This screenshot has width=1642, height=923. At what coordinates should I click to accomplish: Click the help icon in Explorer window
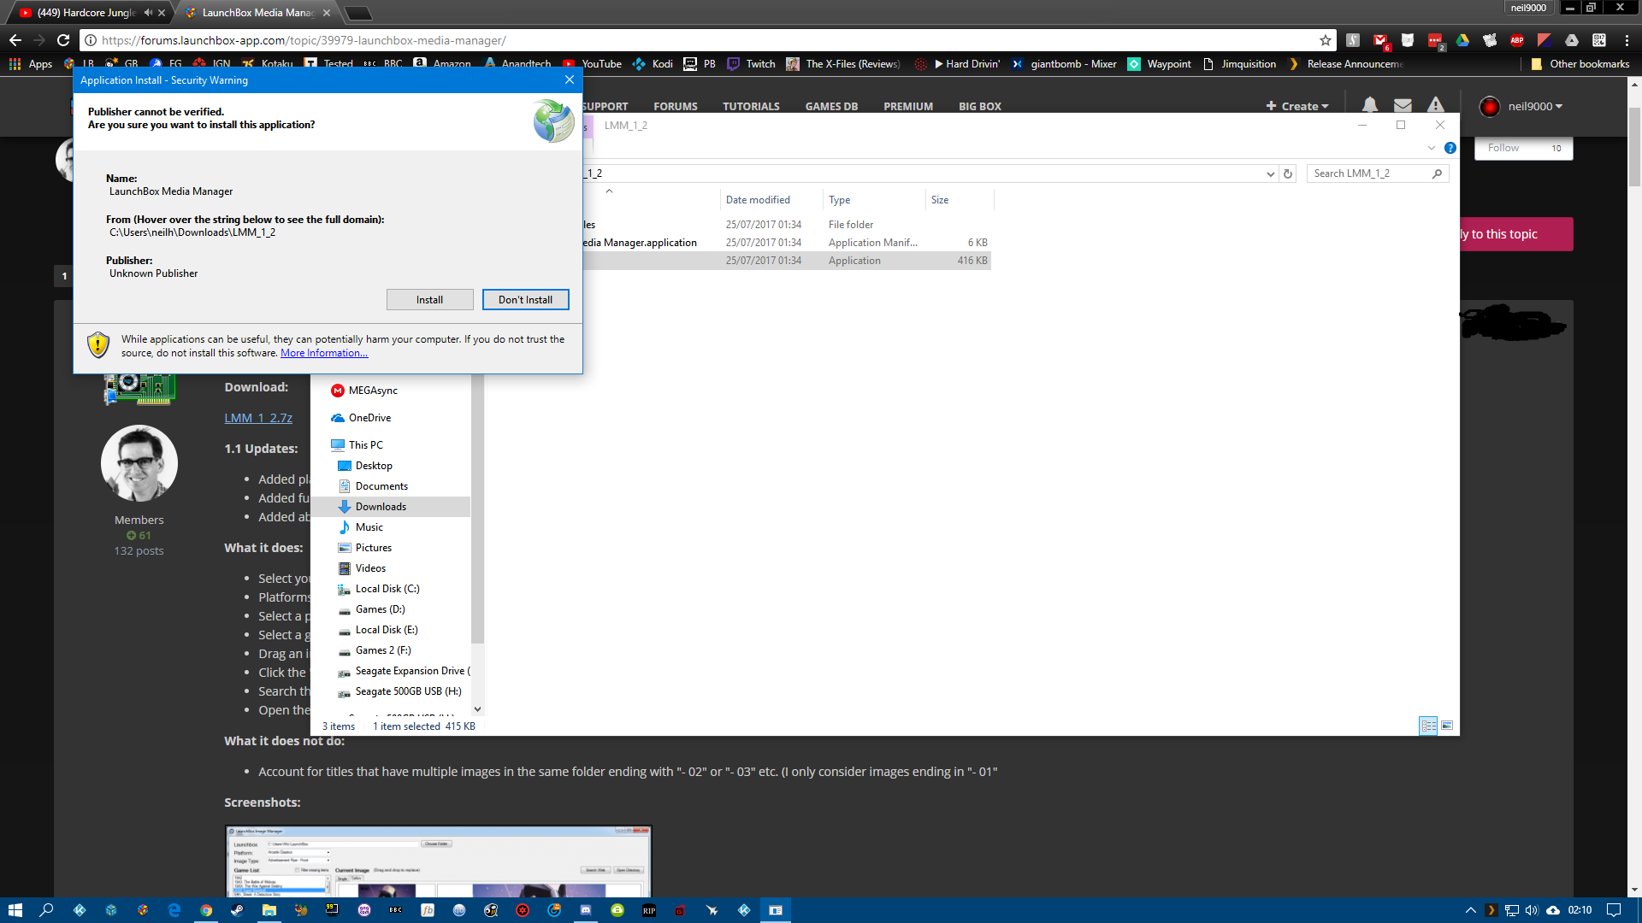click(x=1450, y=148)
